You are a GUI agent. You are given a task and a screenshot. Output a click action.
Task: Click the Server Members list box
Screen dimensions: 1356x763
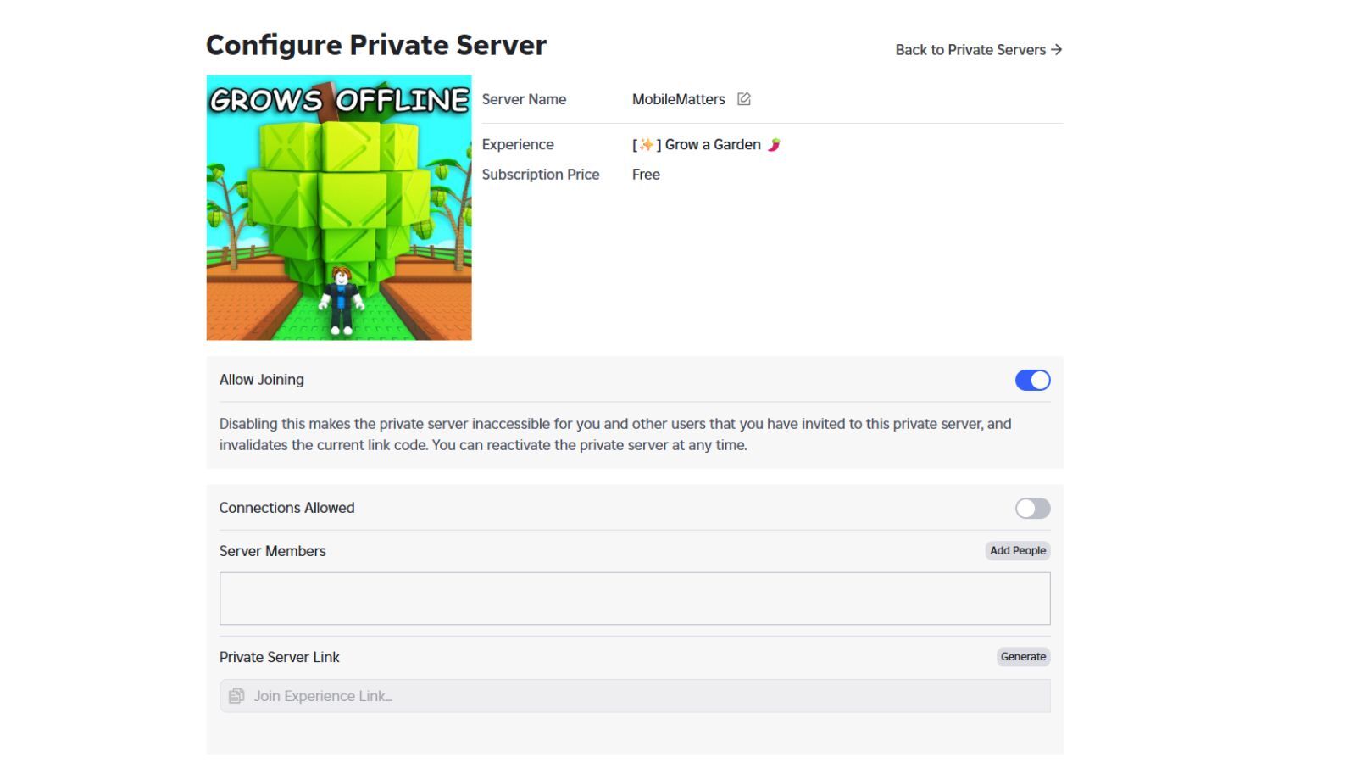(x=635, y=599)
